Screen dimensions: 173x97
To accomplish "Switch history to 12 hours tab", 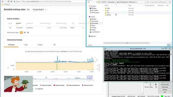I will 11,45.
